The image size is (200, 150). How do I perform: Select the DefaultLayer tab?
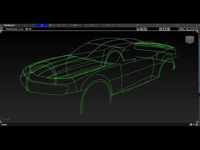[x=9, y=25]
